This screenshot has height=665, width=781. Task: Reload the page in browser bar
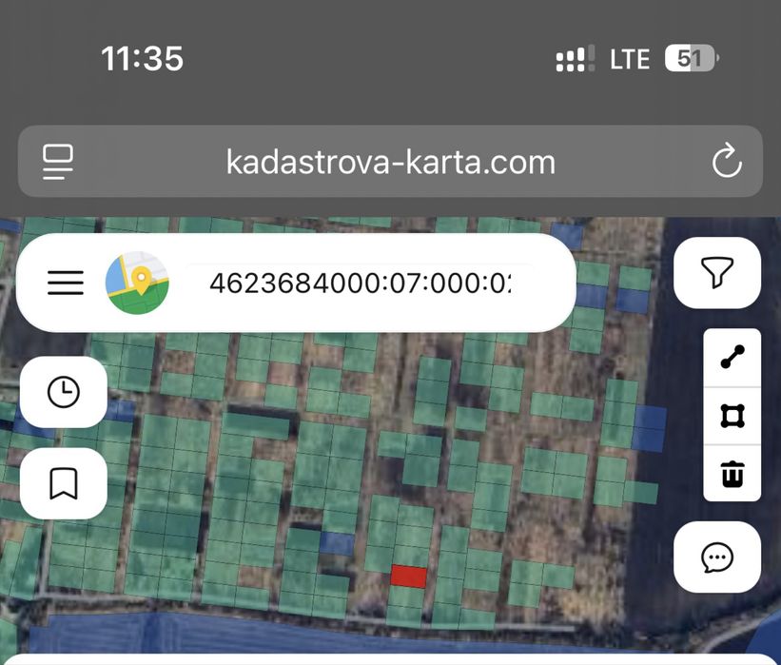tap(727, 161)
